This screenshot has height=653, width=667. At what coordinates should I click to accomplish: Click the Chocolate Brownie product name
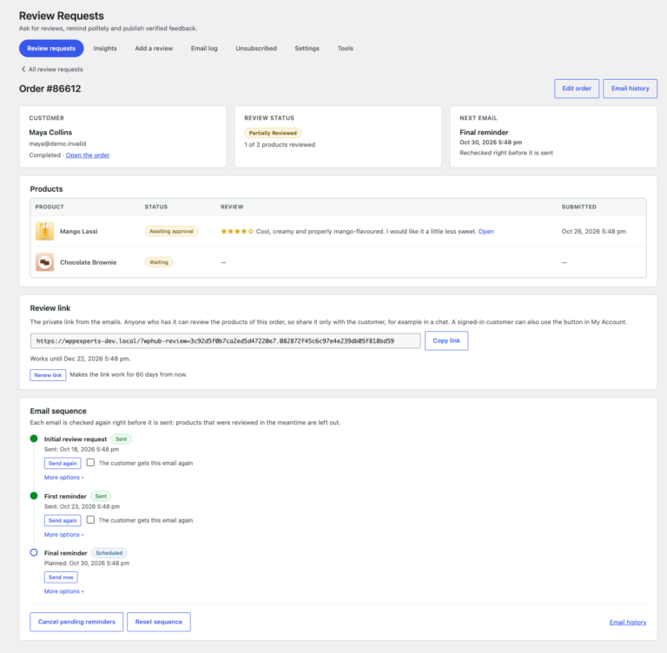click(88, 262)
